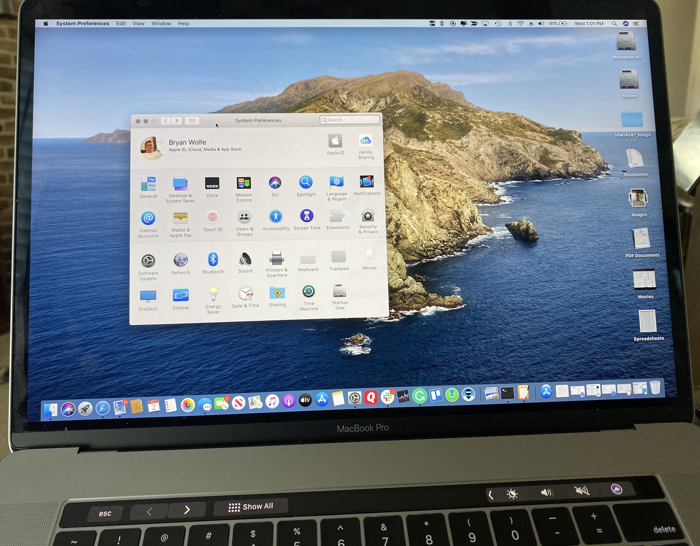This screenshot has height=546, width=700.
Task: Open Screen Time settings
Action: click(307, 221)
